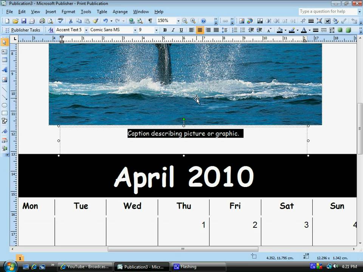This screenshot has height=272, width=363.
Task: Switch to Flashing taskbar window
Action: (x=199, y=267)
